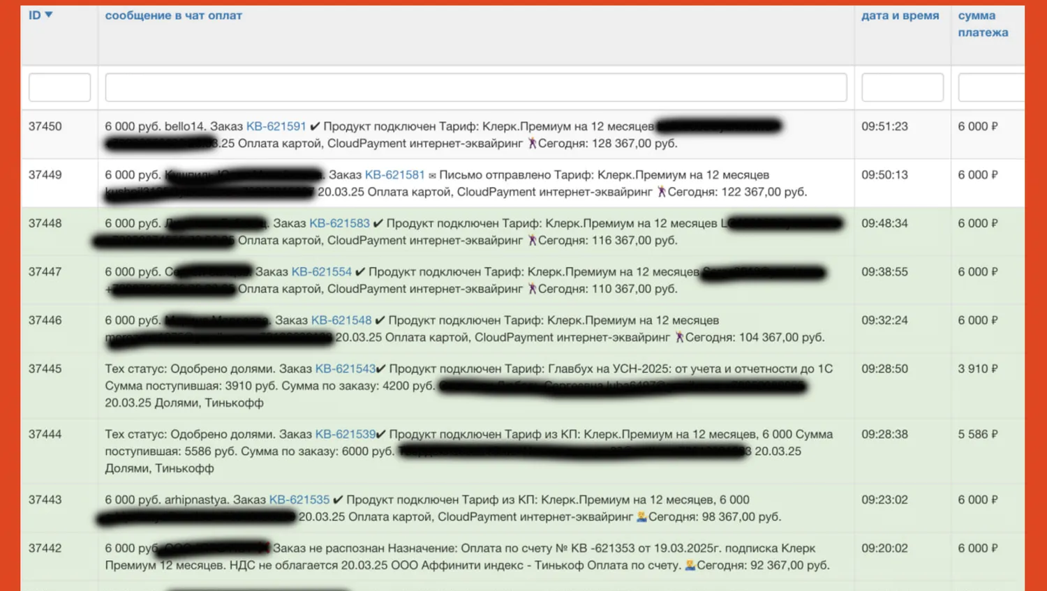
Task: Open order link KB-621539
Action: tap(345, 435)
